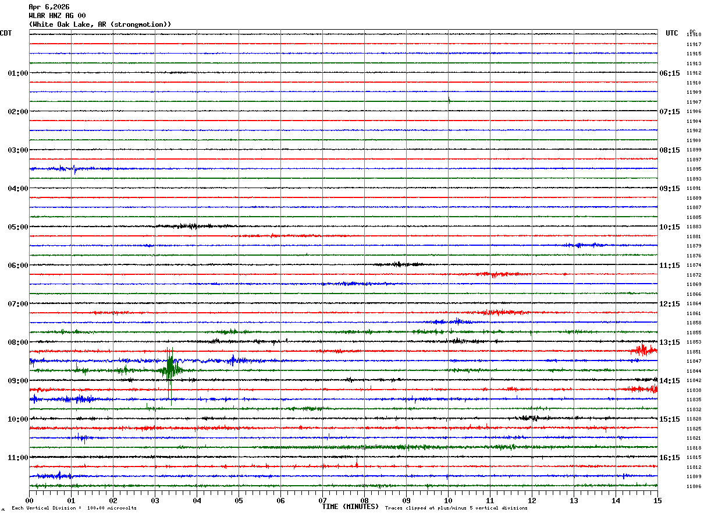Click the station code "WLAR HNZ AG 00"
Viewport: 704px width, 516px height.
click(57, 16)
